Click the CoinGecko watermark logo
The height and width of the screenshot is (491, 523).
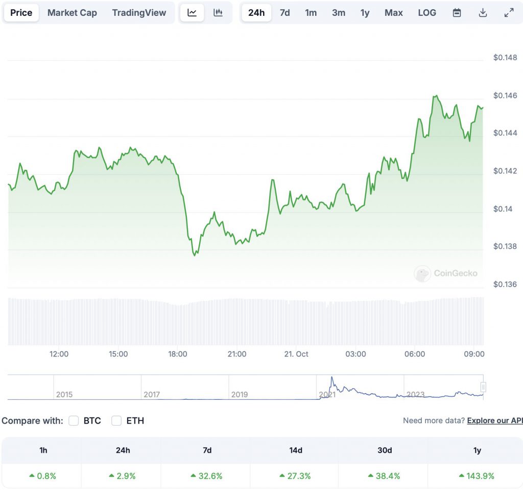tap(446, 273)
